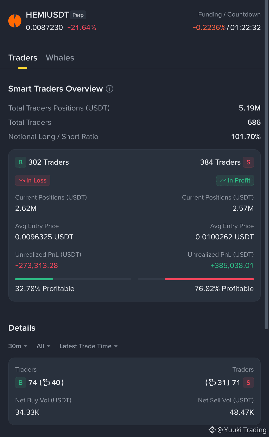269x437 pixels.
Task: Open the 30m timeframe dropdown
Action: (18, 346)
